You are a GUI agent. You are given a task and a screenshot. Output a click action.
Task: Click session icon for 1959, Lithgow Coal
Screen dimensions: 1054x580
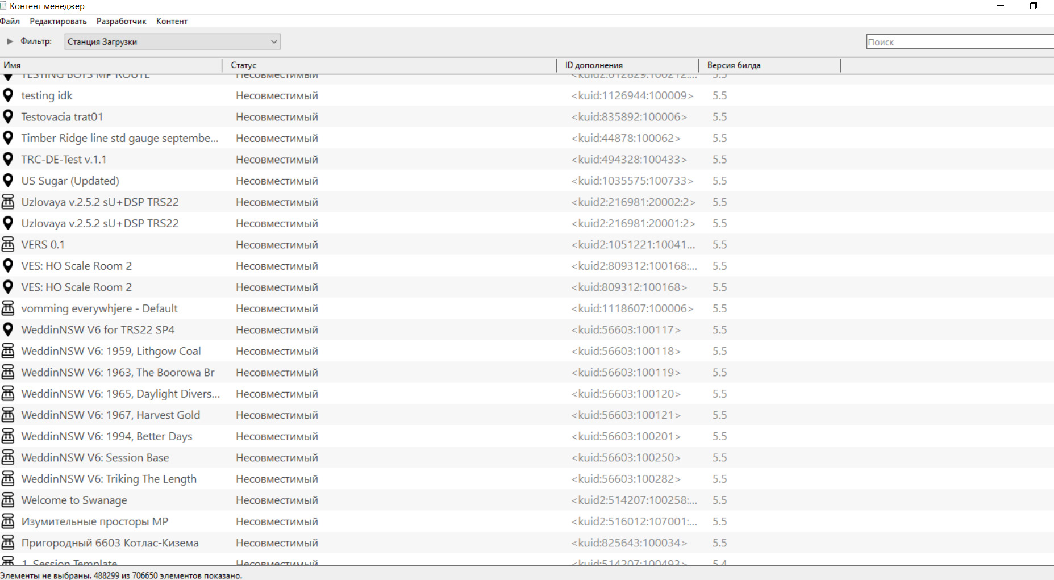[x=8, y=351]
